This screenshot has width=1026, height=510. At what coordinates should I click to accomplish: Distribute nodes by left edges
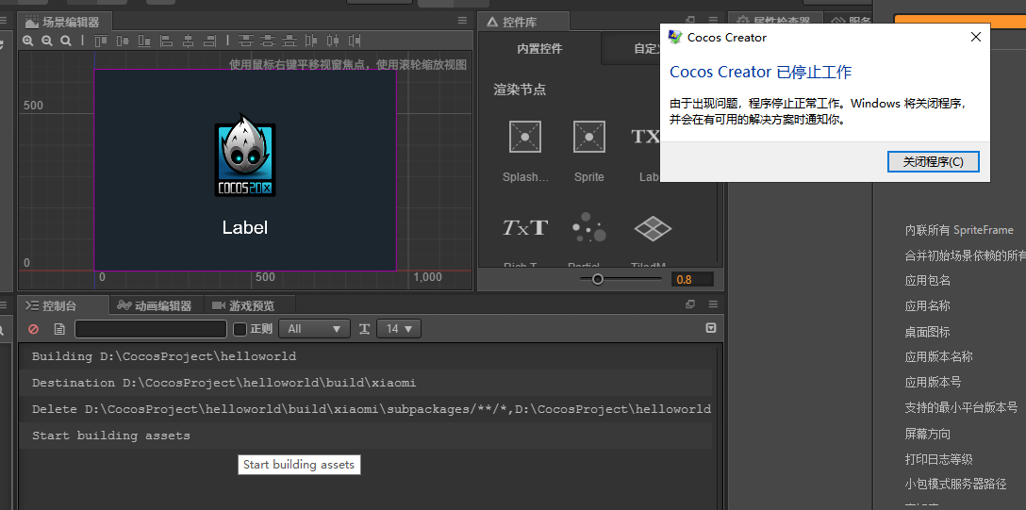point(311,41)
